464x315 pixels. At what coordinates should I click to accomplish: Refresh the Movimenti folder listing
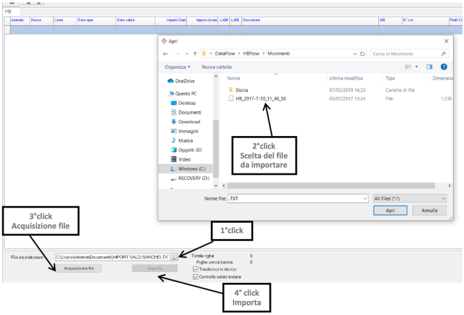click(362, 54)
